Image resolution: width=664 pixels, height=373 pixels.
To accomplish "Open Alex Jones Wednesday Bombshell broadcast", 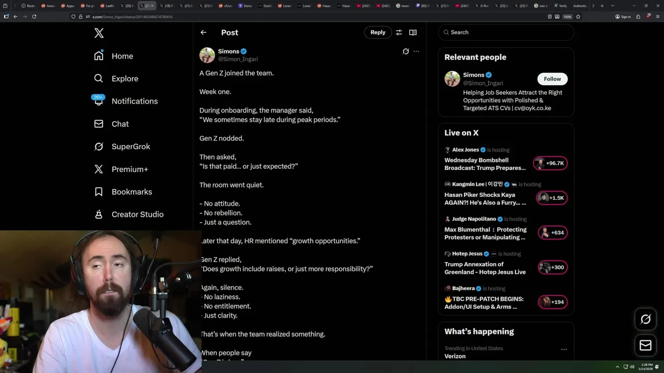I will 485,164.
